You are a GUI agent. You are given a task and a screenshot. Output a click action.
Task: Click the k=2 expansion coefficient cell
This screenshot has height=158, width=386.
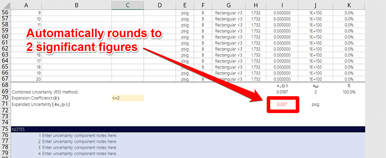pyautogui.click(x=127, y=98)
